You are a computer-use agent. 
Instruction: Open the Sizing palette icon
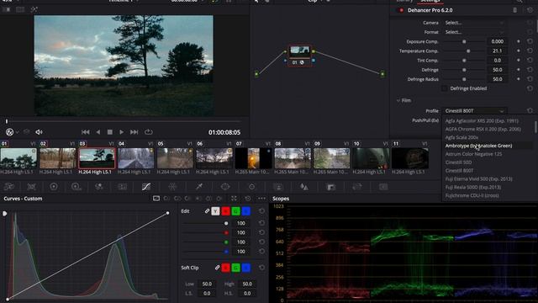point(357,187)
